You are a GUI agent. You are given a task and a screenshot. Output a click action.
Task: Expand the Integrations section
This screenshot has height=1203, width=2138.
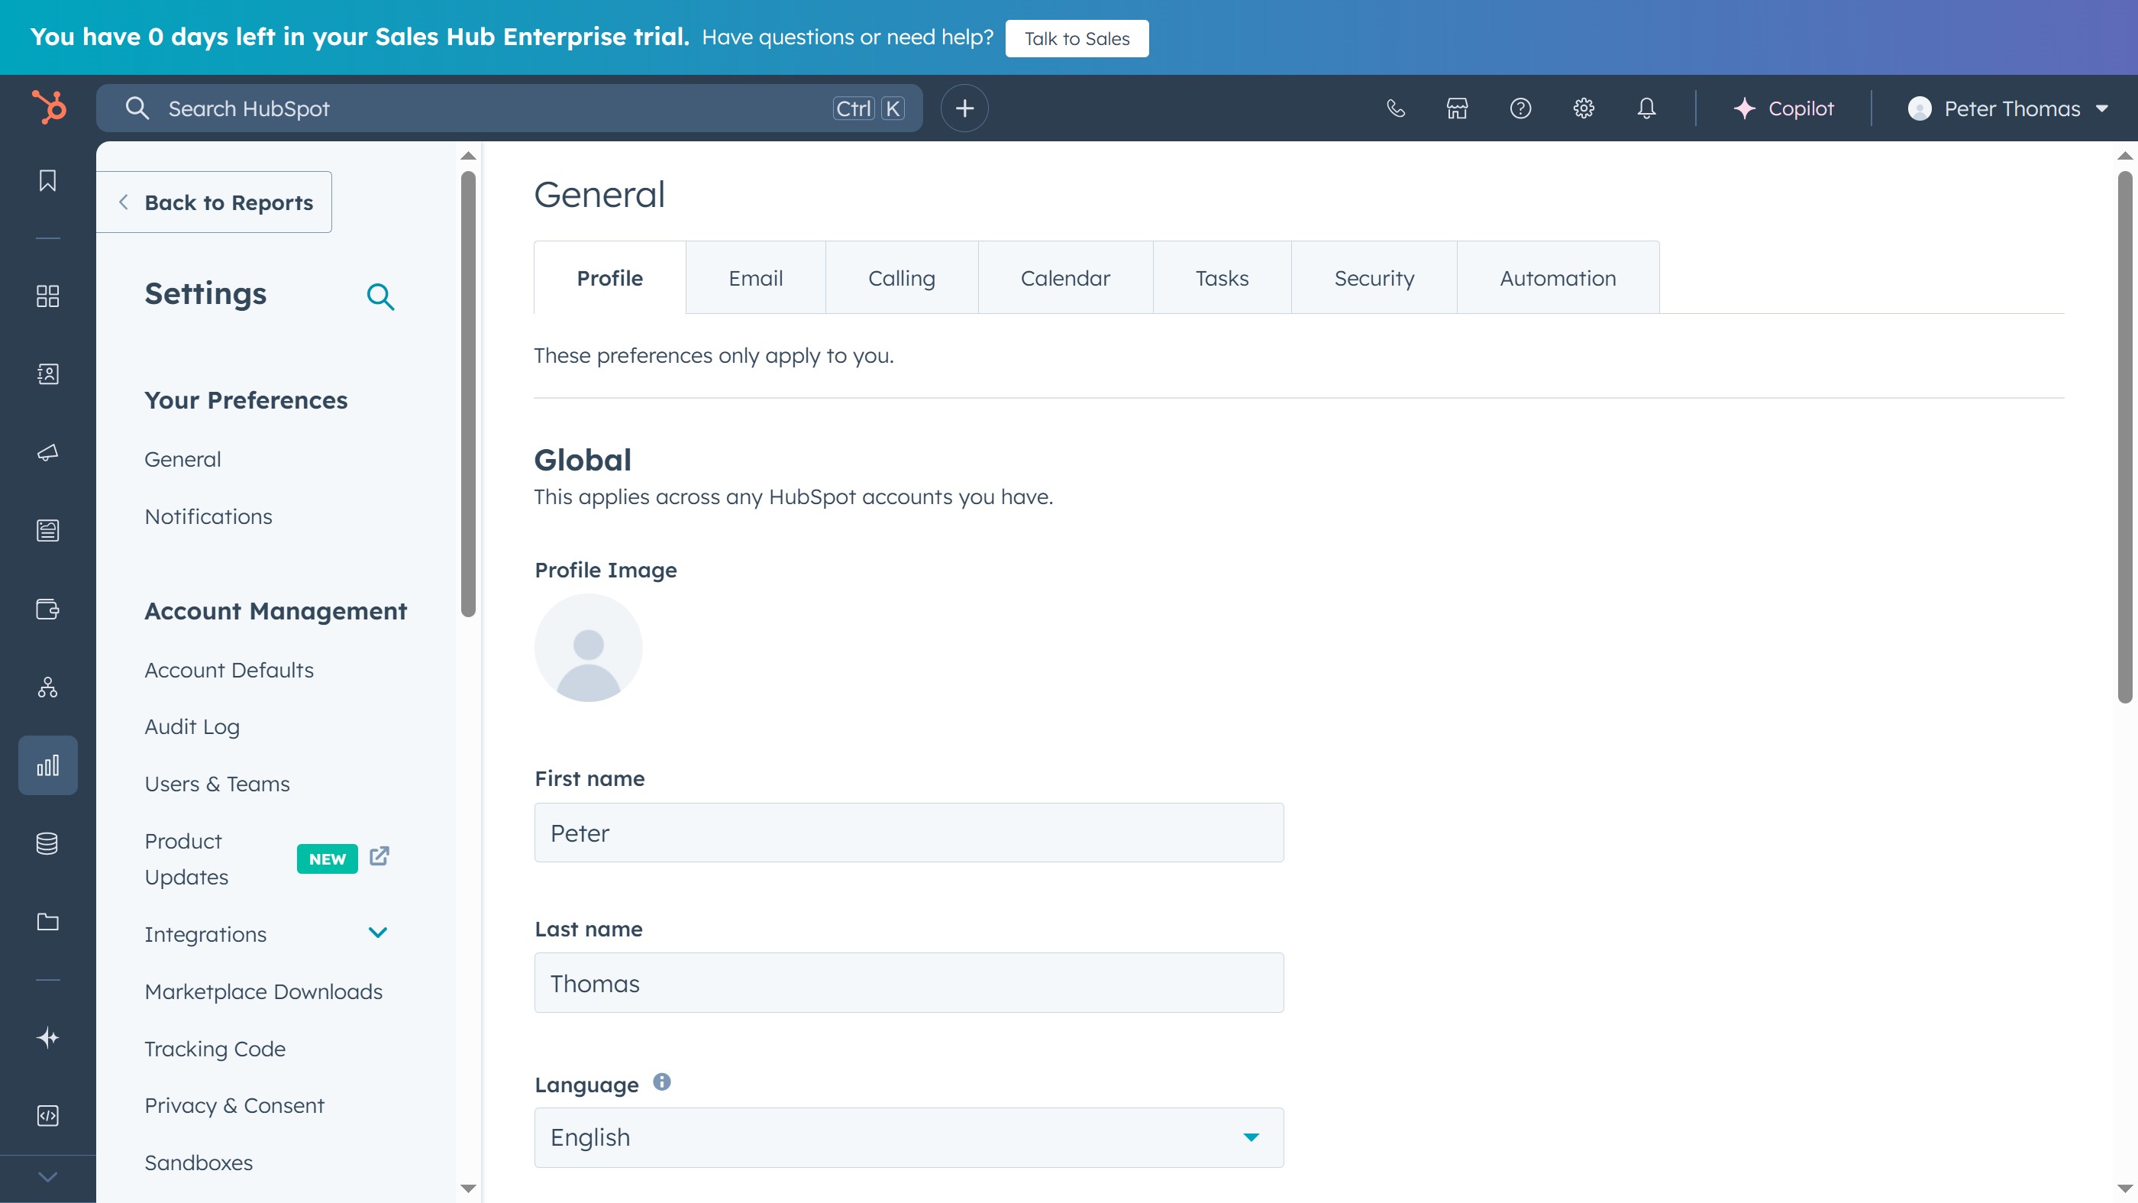click(379, 933)
